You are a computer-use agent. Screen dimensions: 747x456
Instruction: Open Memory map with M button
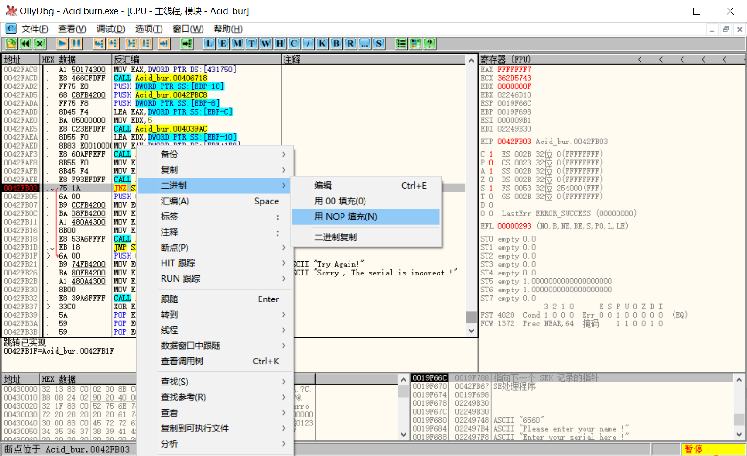click(x=237, y=44)
